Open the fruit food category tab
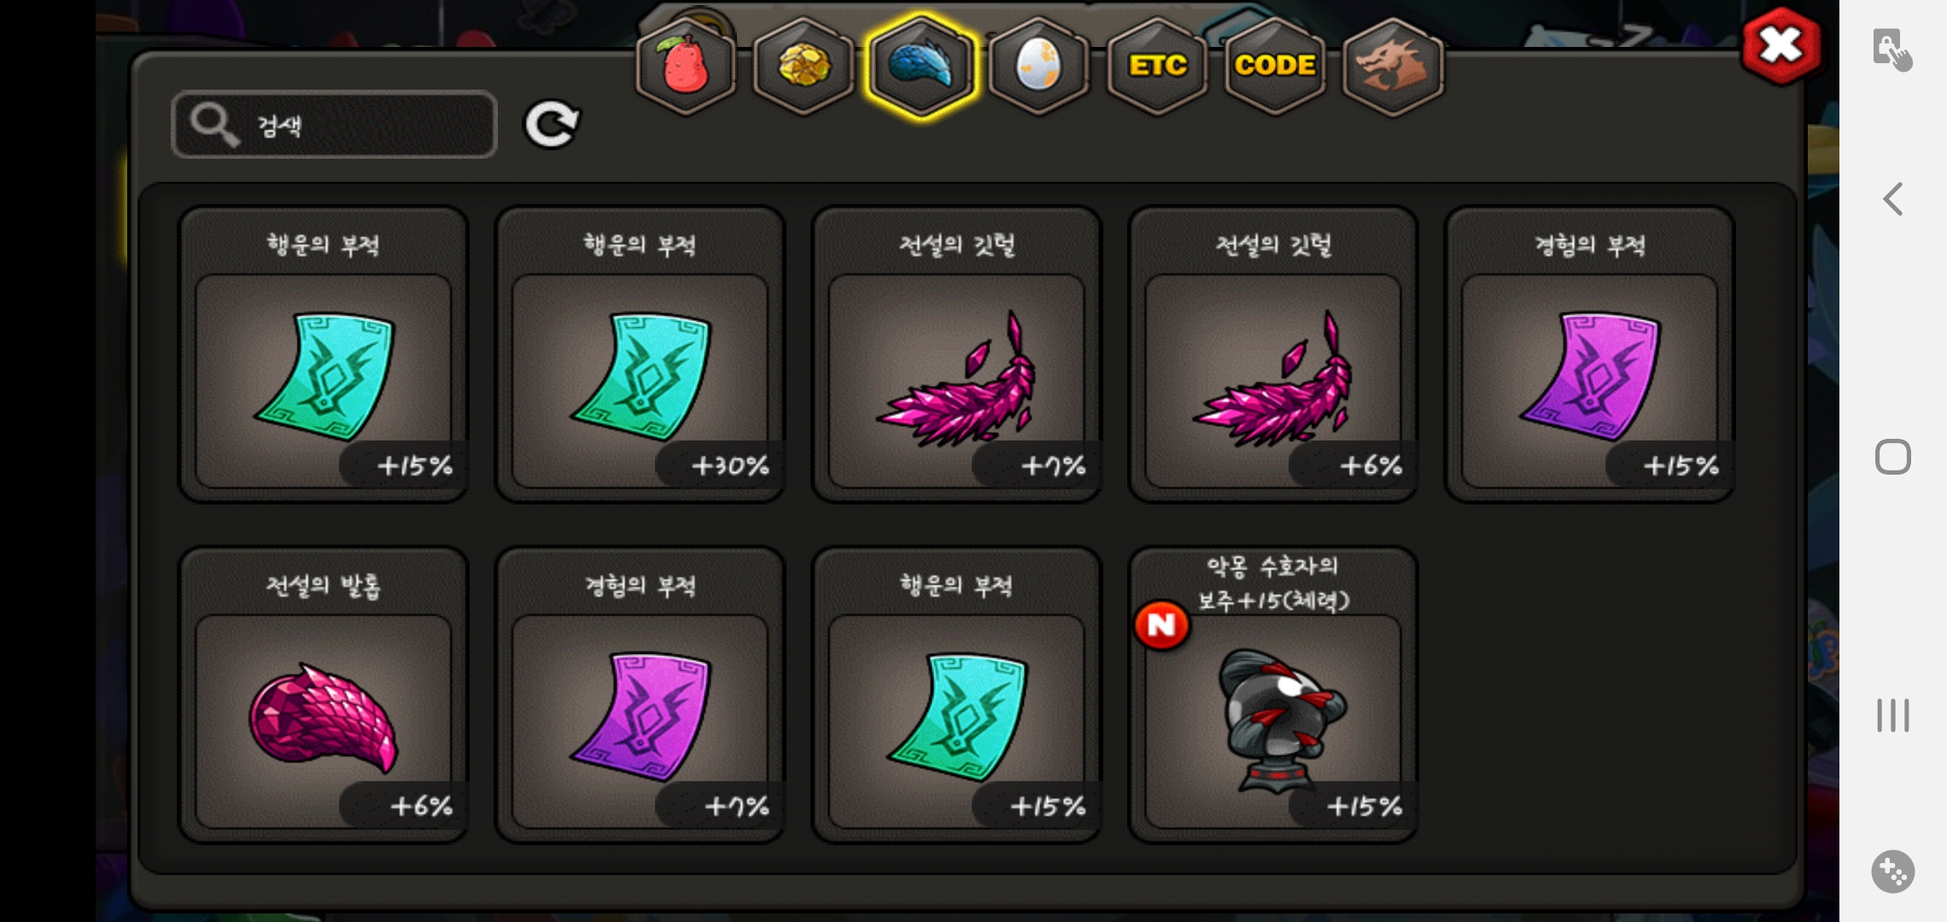Image resolution: width=1947 pixels, height=922 pixels. point(686,66)
